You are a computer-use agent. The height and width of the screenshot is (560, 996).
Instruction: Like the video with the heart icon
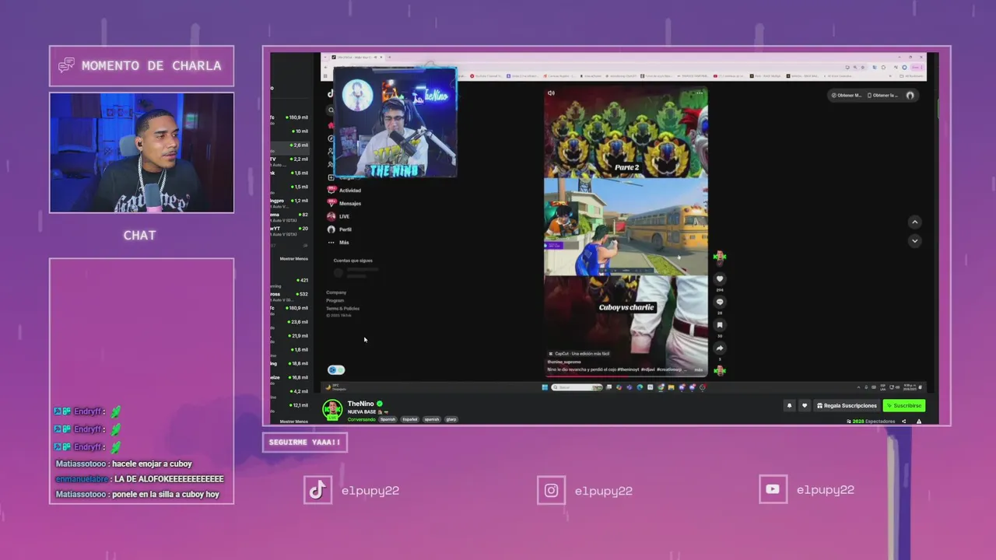click(720, 279)
